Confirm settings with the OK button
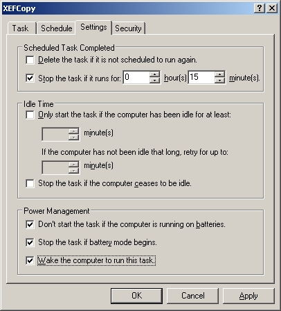Screen dimensions: 281x311 tap(136, 296)
